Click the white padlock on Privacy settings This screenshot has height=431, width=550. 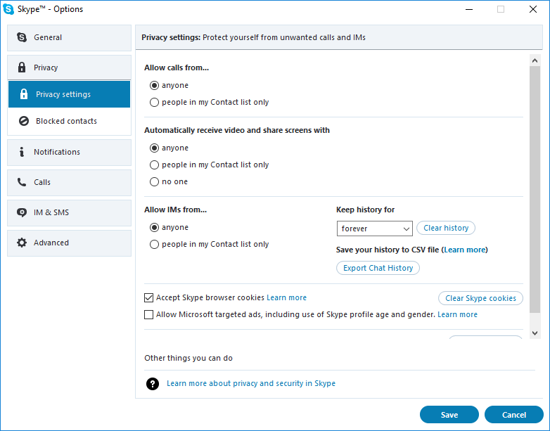[24, 94]
